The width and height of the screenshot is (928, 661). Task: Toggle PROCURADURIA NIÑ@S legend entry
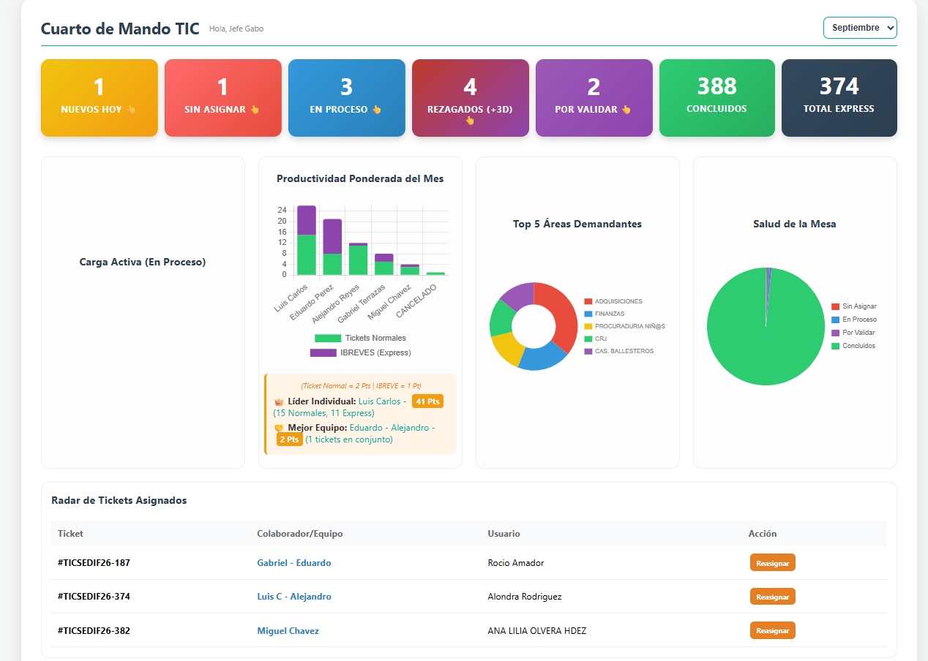pyautogui.click(x=625, y=326)
